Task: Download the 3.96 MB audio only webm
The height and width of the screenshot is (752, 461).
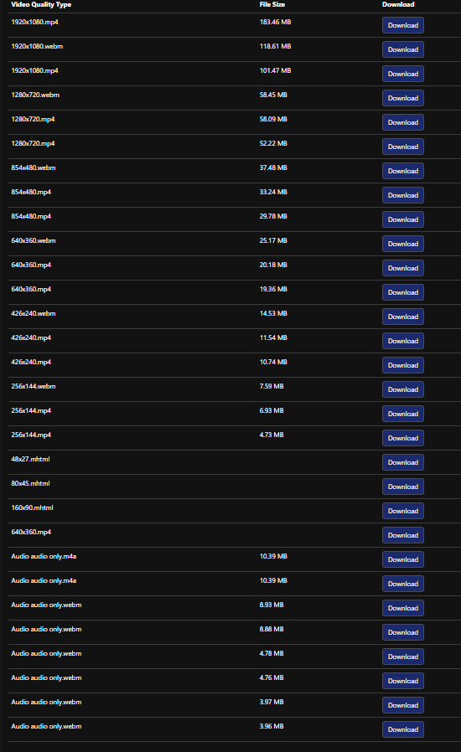Action: [403, 730]
